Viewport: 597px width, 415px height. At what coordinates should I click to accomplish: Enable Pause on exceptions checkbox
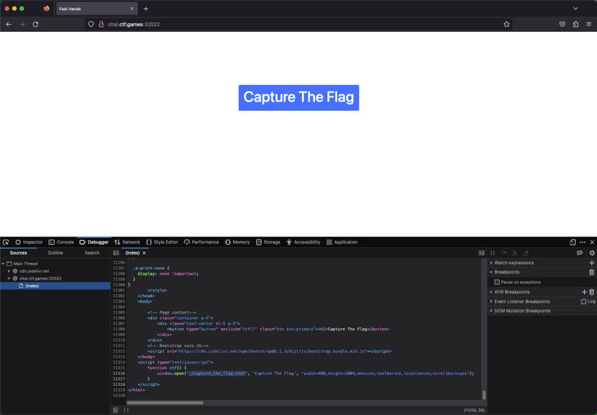click(x=497, y=282)
